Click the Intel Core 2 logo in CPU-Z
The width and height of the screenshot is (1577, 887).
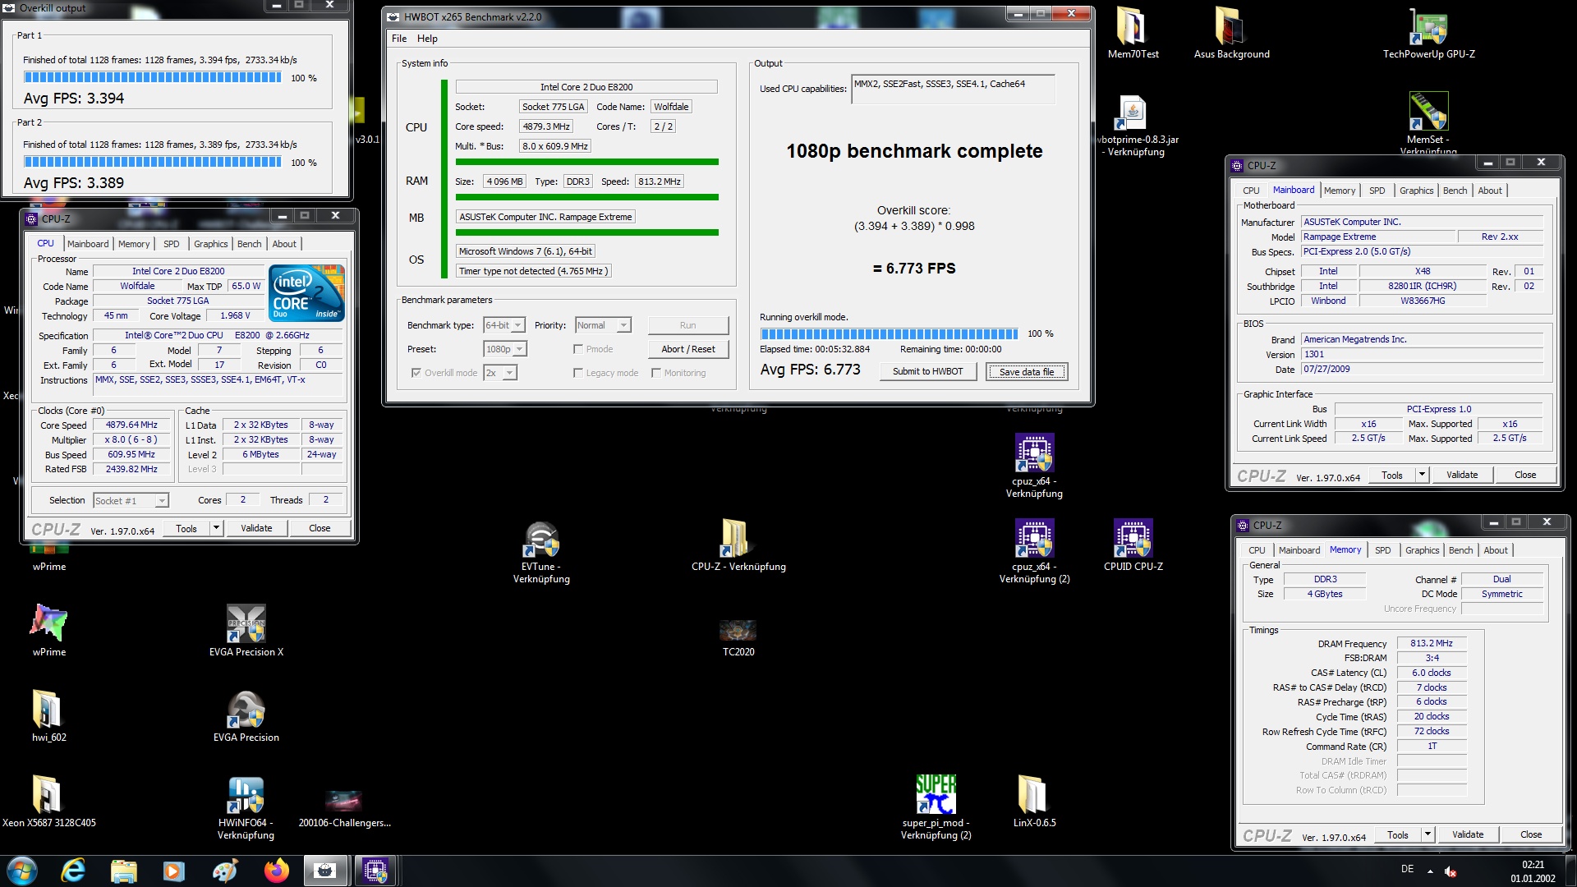coord(307,292)
